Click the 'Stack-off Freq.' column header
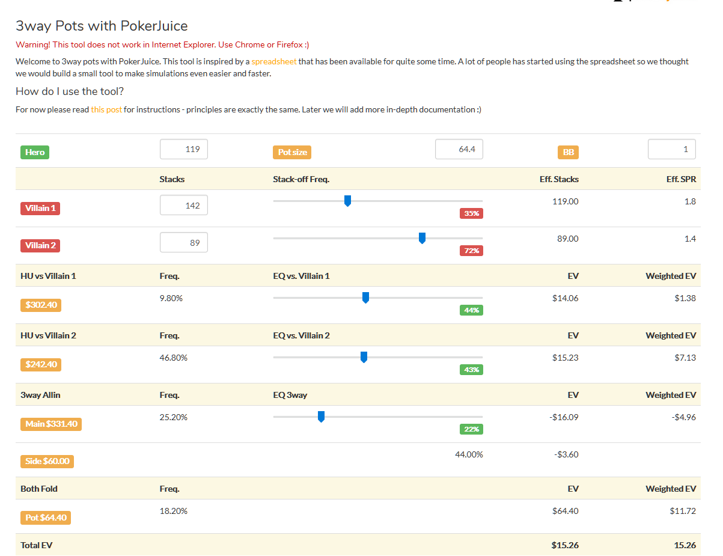Image resolution: width=723 pixels, height=556 pixels. 301,179
